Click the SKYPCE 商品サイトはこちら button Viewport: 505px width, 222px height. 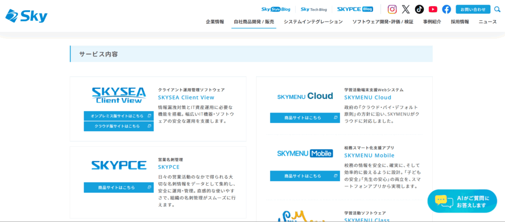pyautogui.click(x=119, y=187)
